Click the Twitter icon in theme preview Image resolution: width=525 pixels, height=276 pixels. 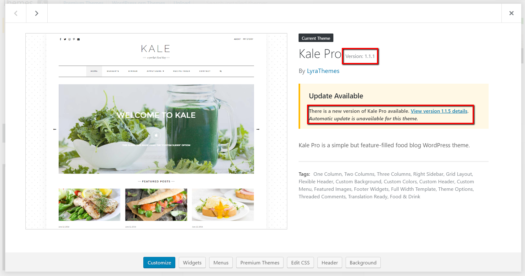[65, 39]
